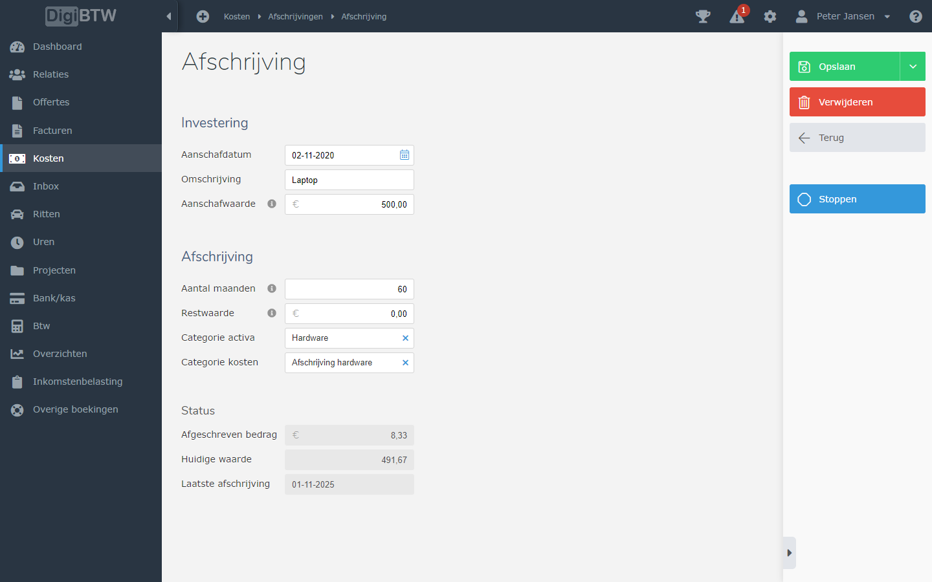Click the Afschrijving breadcrumb item
Viewport: 932px width, 582px height.
tap(364, 17)
